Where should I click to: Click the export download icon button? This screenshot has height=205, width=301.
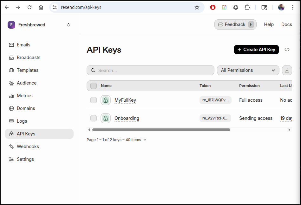(287, 70)
